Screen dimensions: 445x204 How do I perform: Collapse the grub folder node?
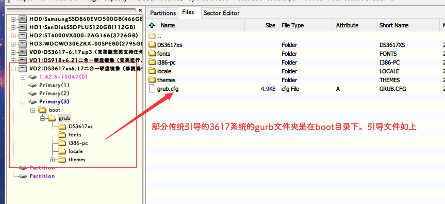(42, 118)
